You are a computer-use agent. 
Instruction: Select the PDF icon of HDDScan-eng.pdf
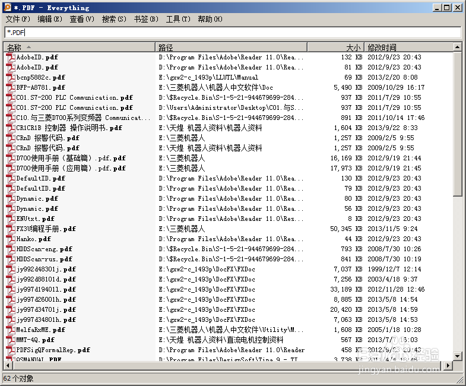(x=11, y=249)
